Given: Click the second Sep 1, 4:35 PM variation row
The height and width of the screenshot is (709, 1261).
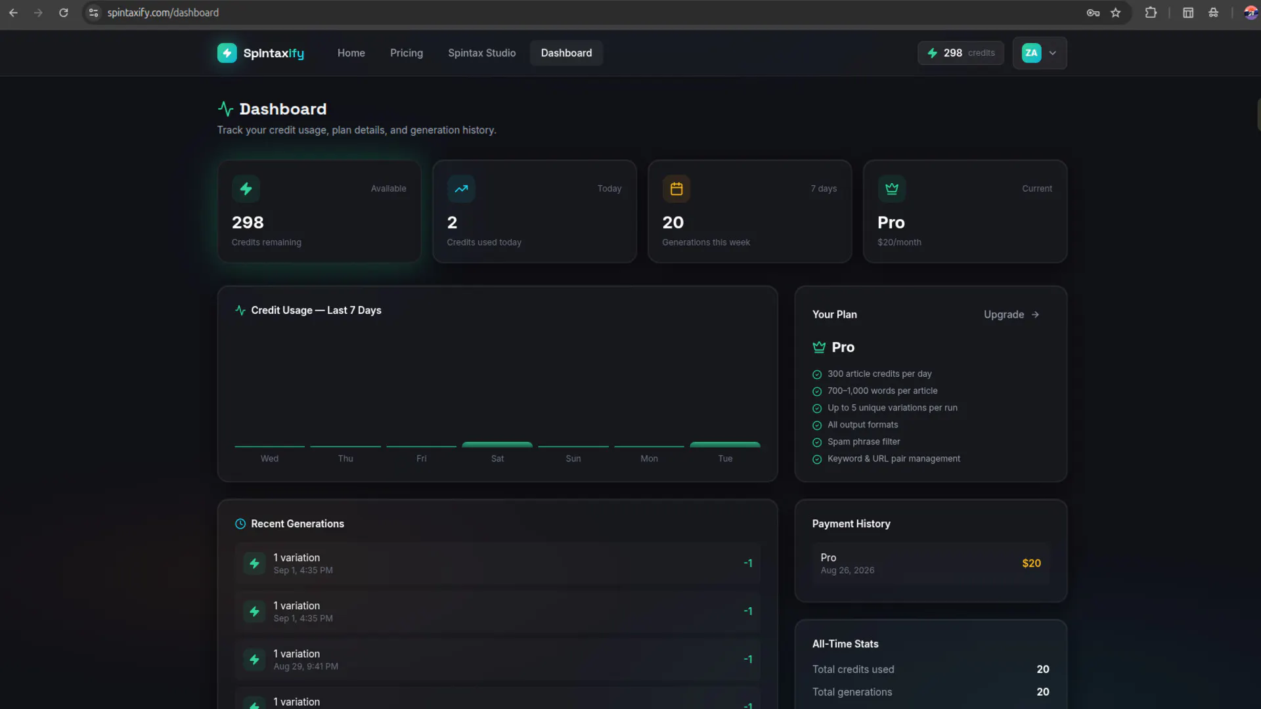Looking at the screenshot, I should 497,611.
